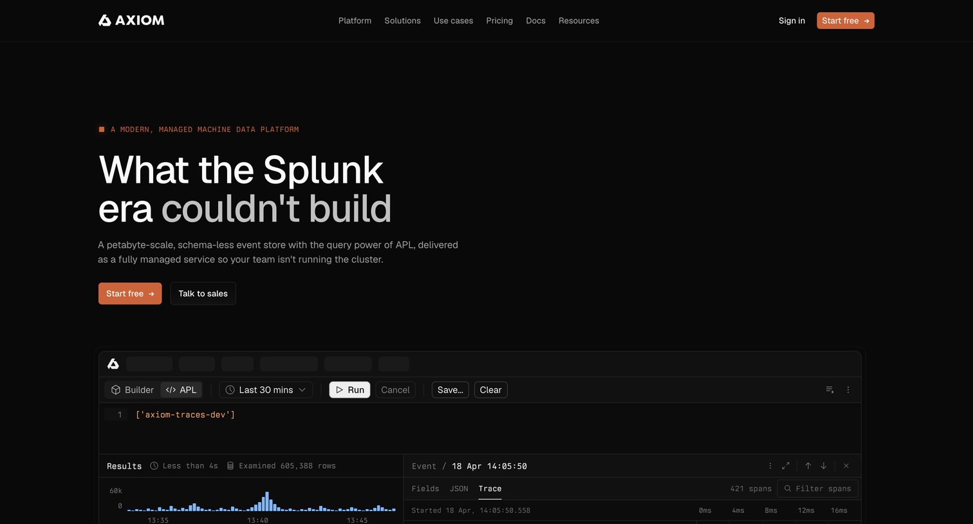Image resolution: width=973 pixels, height=524 pixels.
Task: Click the Axiom logo in the header
Action: pos(131,21)
